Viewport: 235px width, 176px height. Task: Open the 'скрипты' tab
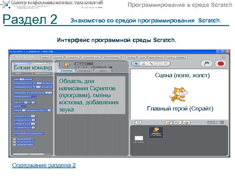point(67,71)
